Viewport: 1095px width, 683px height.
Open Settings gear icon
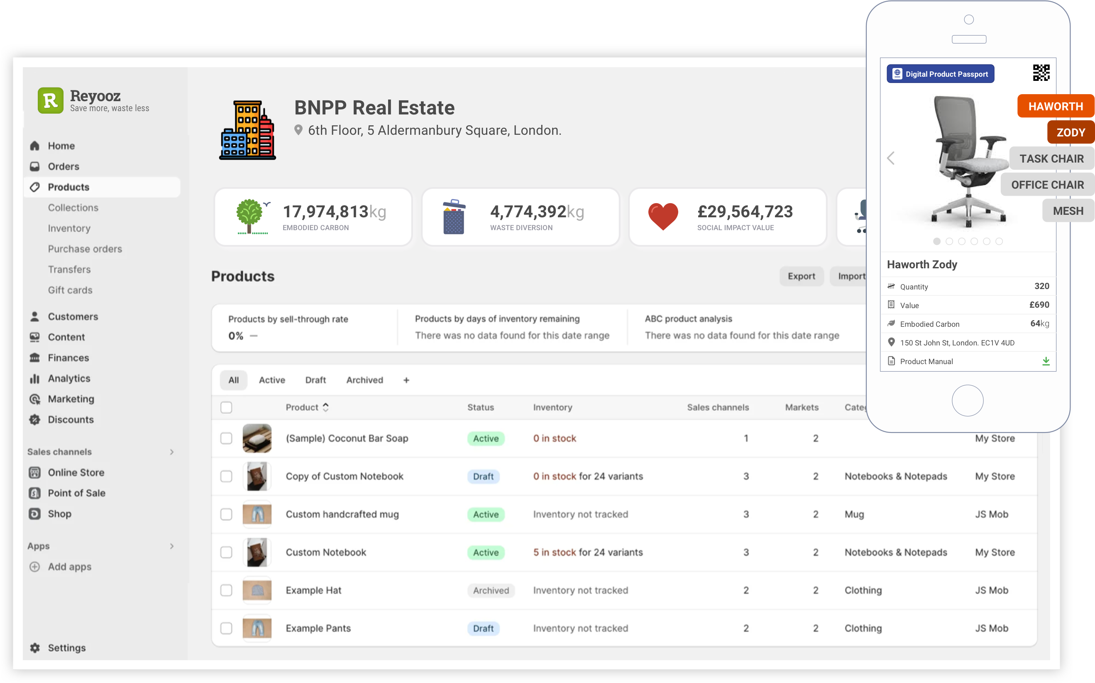click(35, 647)
